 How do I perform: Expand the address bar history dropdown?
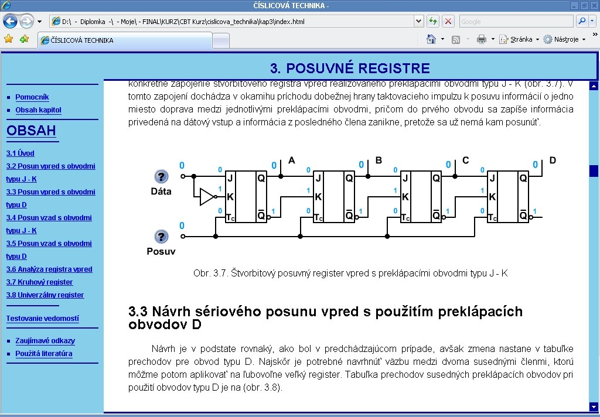point(418,22)
